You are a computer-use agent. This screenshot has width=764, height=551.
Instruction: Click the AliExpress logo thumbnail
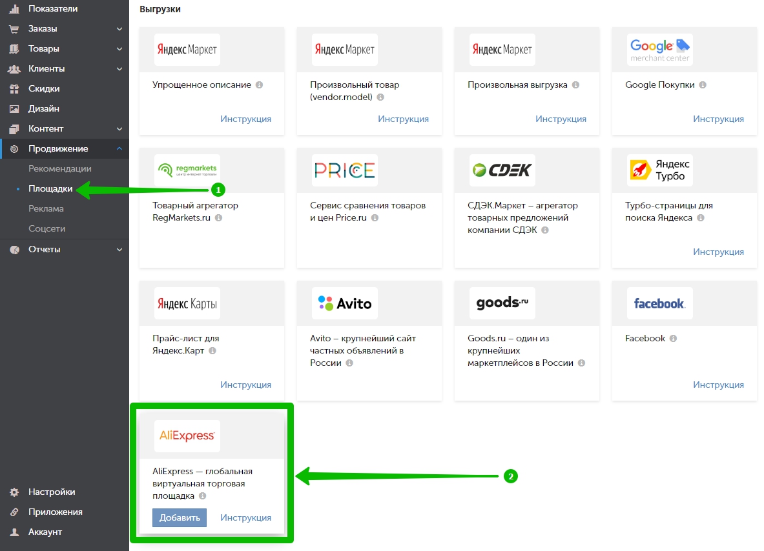tap(187, 436)
